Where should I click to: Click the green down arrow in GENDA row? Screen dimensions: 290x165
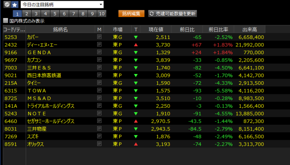[136, 53]
